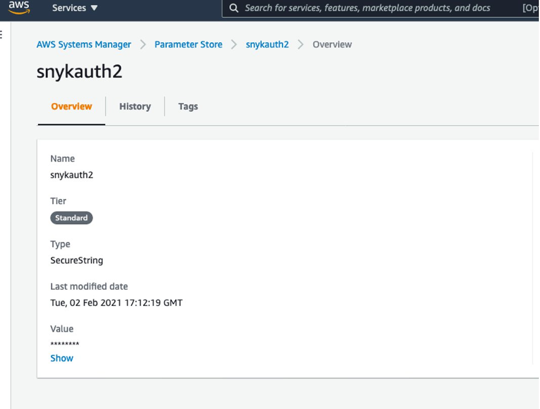This screenshot has width=540, height=409.
Task: Select the snykauth2 name value
Action: point(72,175)
